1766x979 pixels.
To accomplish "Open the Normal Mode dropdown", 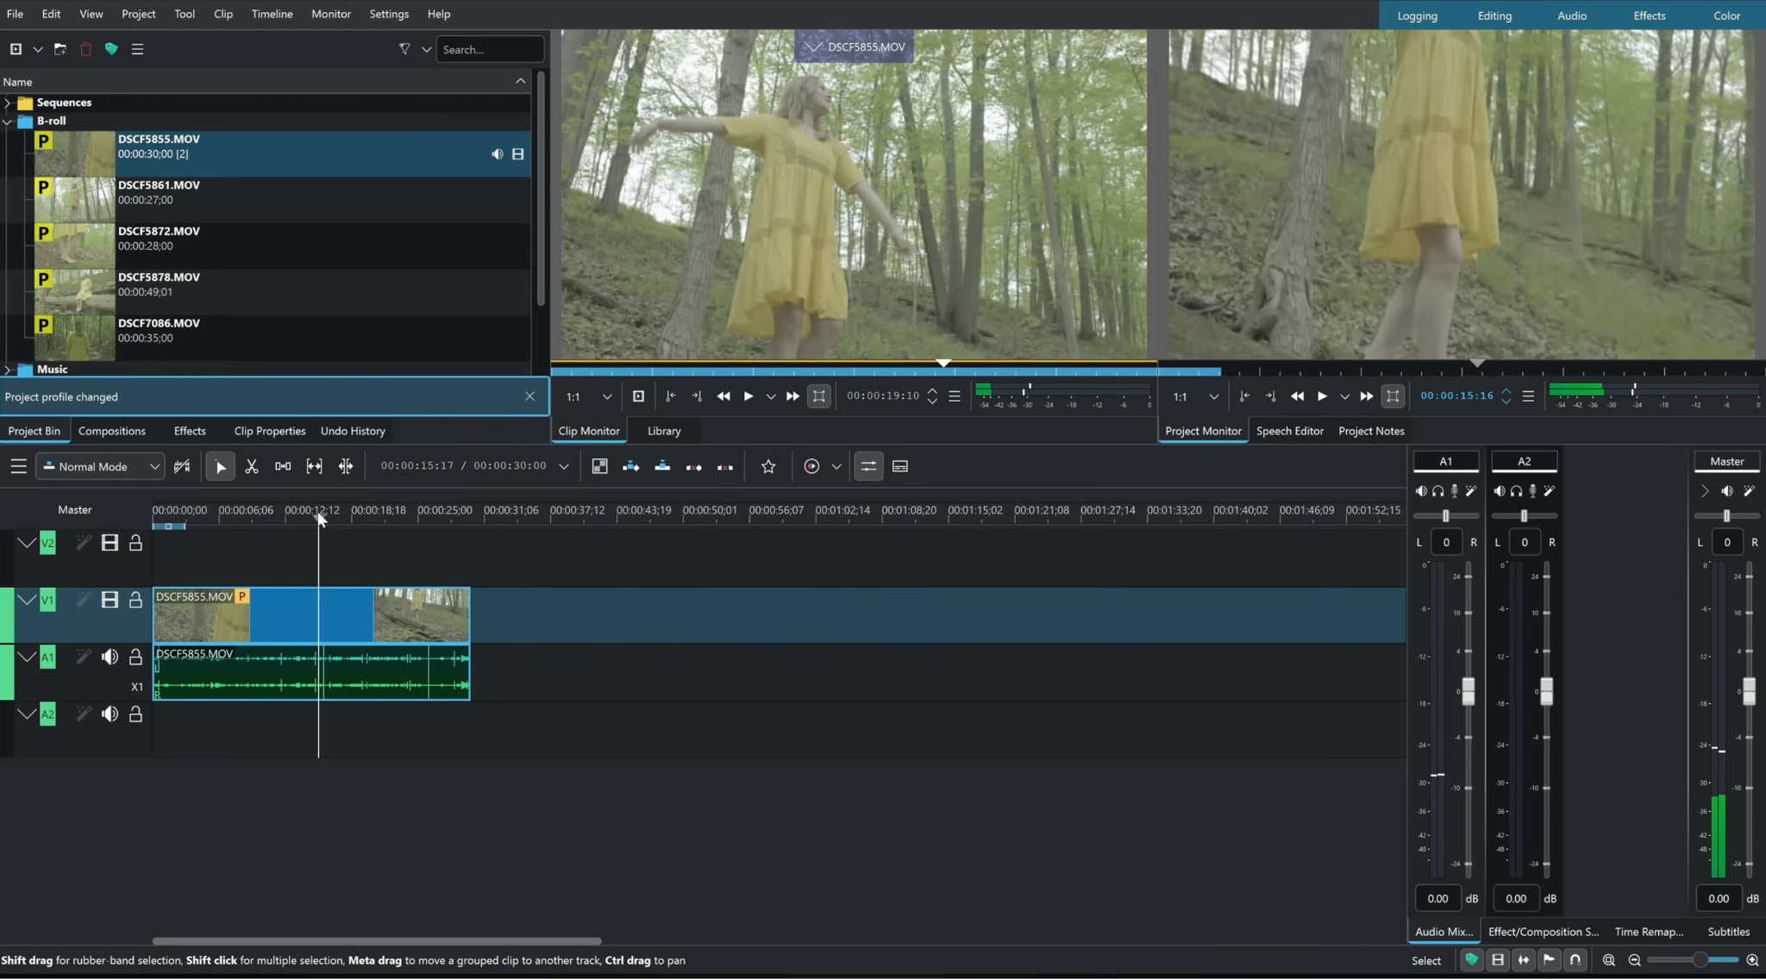I will tap(99, 466).
